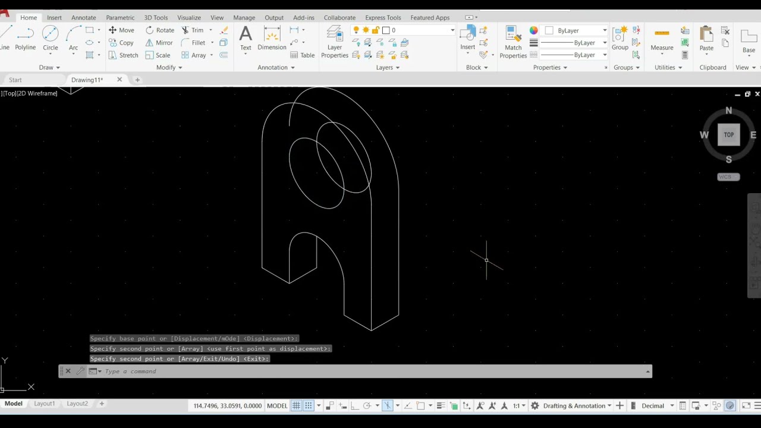Screen dimensions: 761x428
Task: Toggle isometric drafting in status bar
Action: coord(388,406)
